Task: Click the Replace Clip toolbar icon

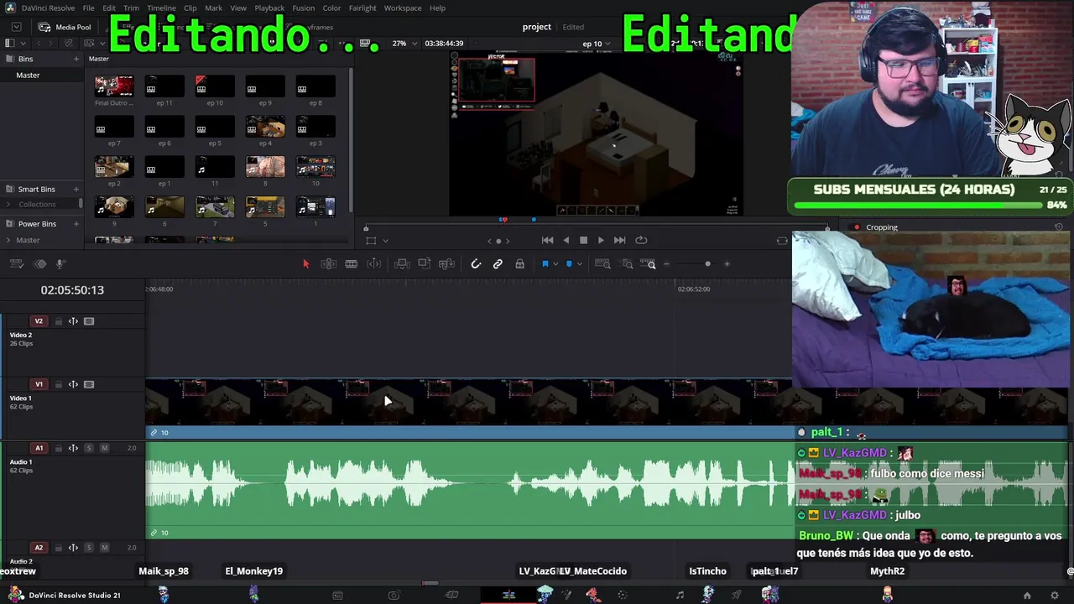Action: (447, 264)
